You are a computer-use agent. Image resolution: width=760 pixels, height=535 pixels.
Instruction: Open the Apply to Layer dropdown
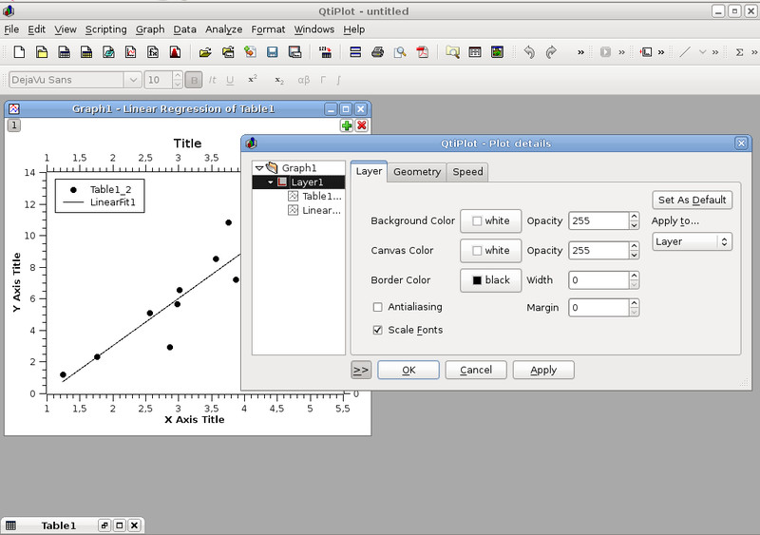(x=692, y=241)
